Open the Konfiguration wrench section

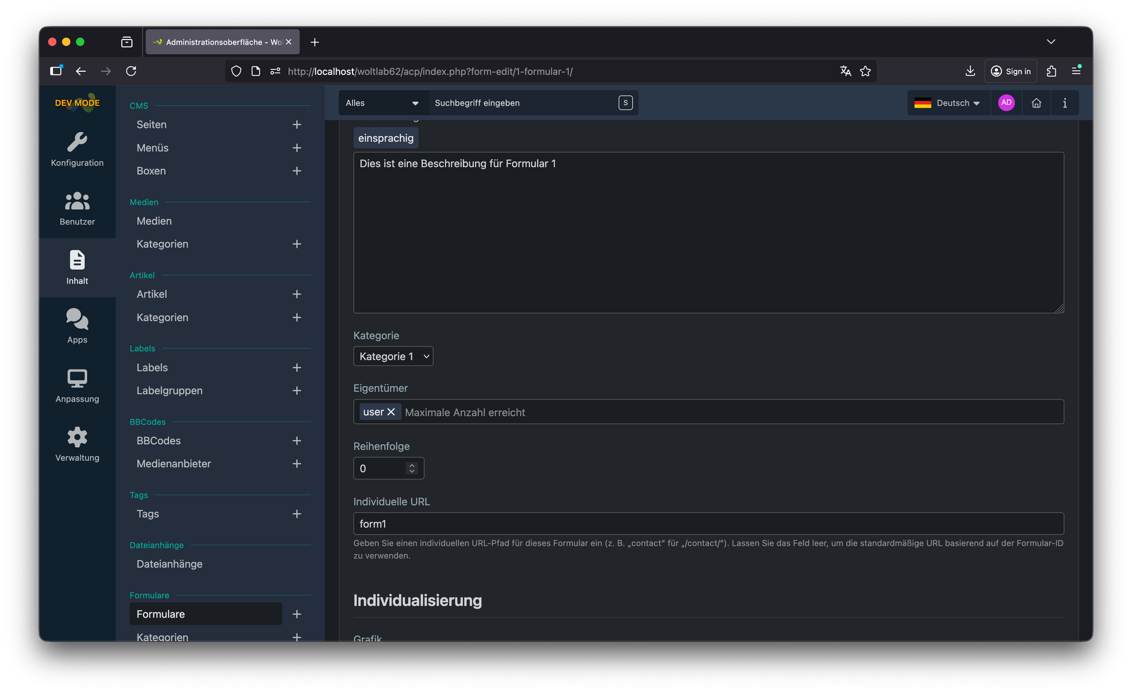tap(77, 149)
